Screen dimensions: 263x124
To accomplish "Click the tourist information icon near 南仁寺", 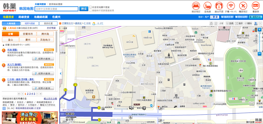I will (x=211, y=63).
